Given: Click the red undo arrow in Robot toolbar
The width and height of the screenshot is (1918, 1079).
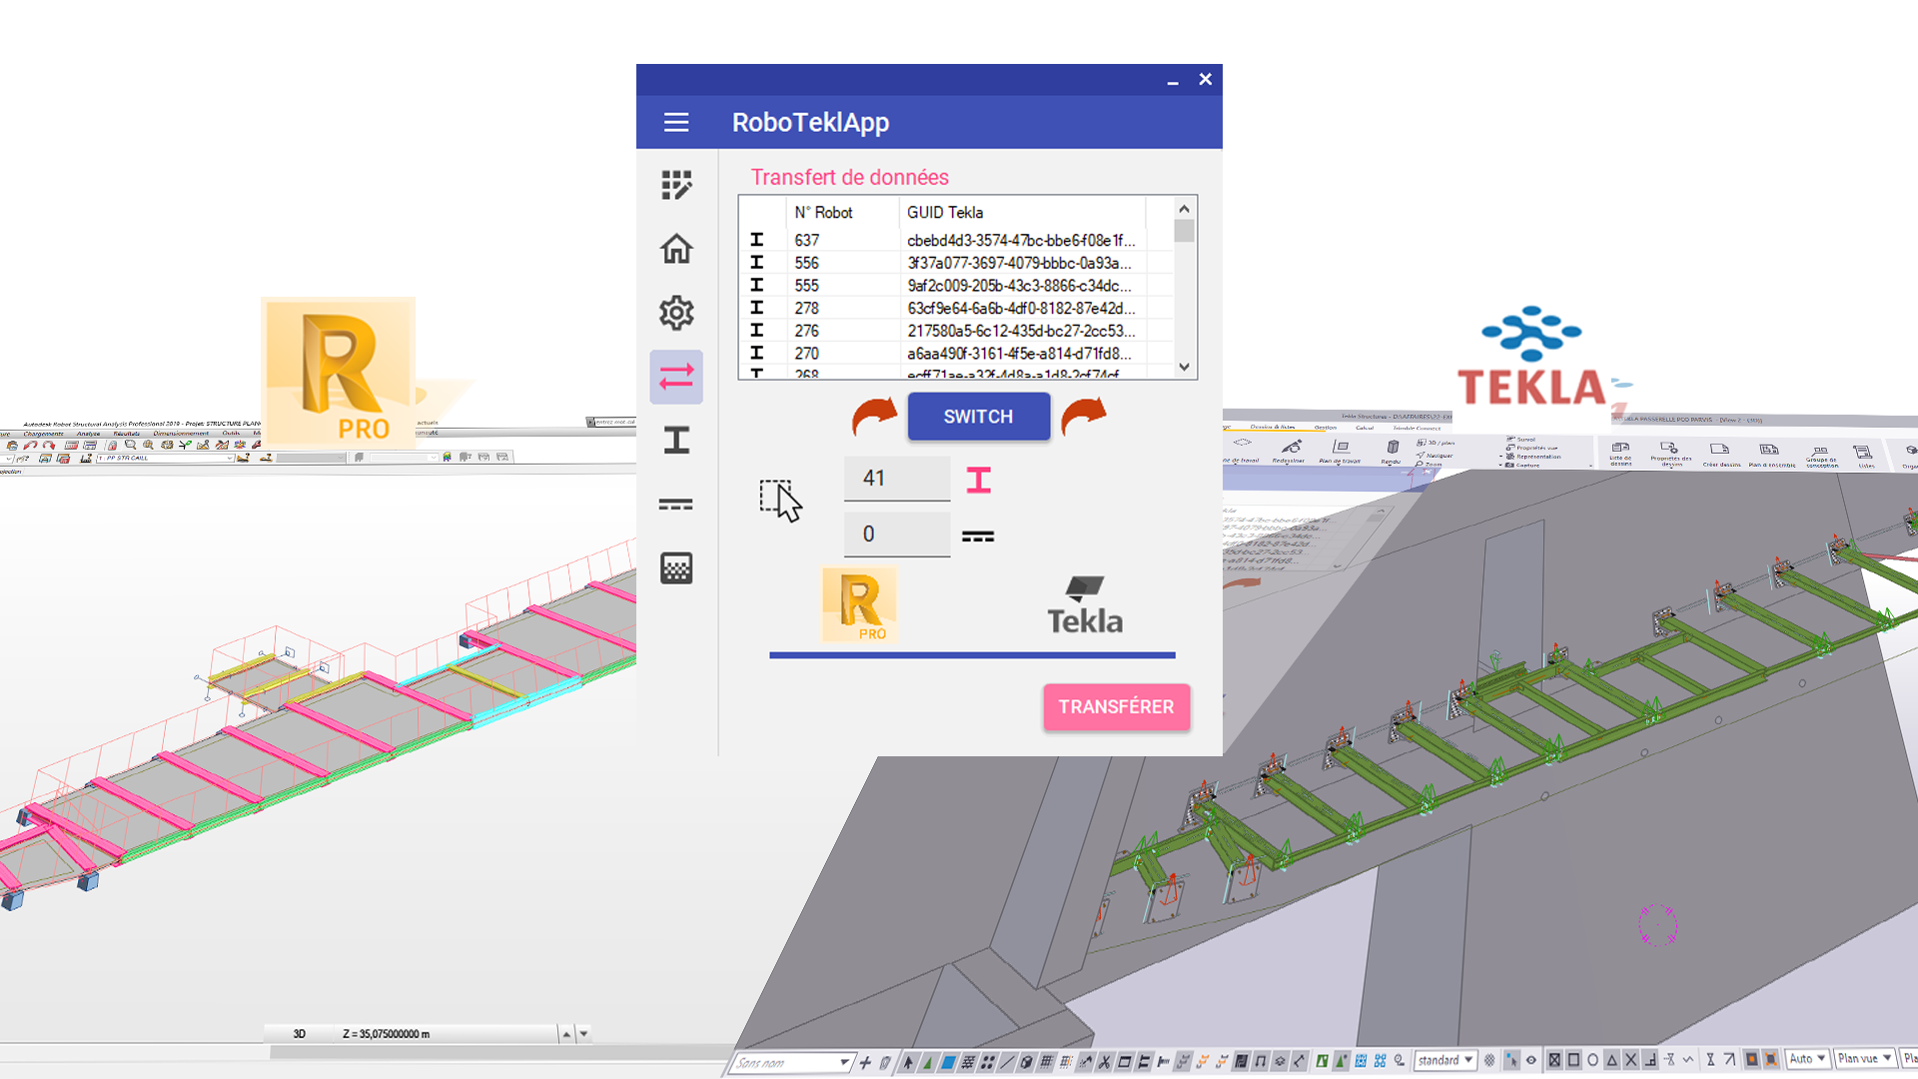Looking at the screenshot, I should (30, 446).
